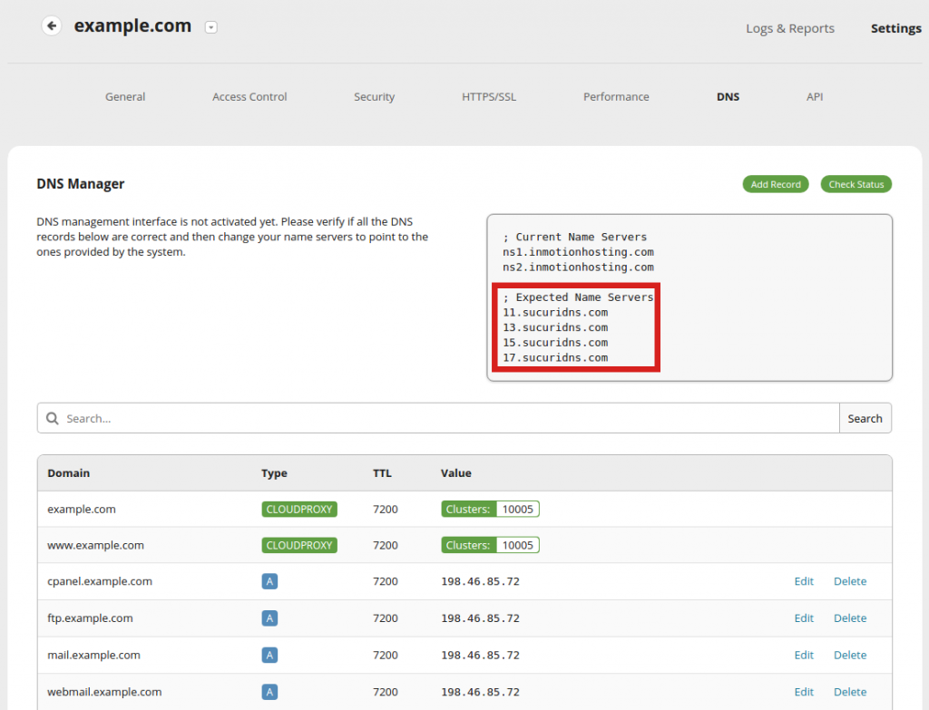Click the back arrow next to example.com
The height and width of the screenshot is (710, 929).
pyautogui.click(x=52, y=25)
